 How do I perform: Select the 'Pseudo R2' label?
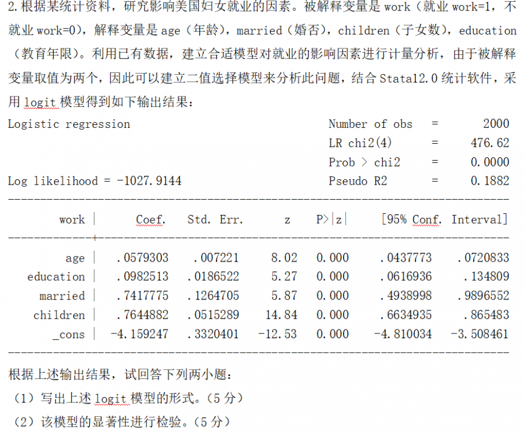pos(358,181)
